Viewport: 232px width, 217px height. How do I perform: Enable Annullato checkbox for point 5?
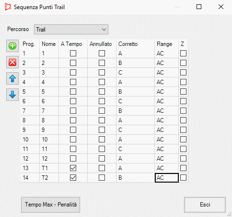pyautogui.click(x=102, y=92)
